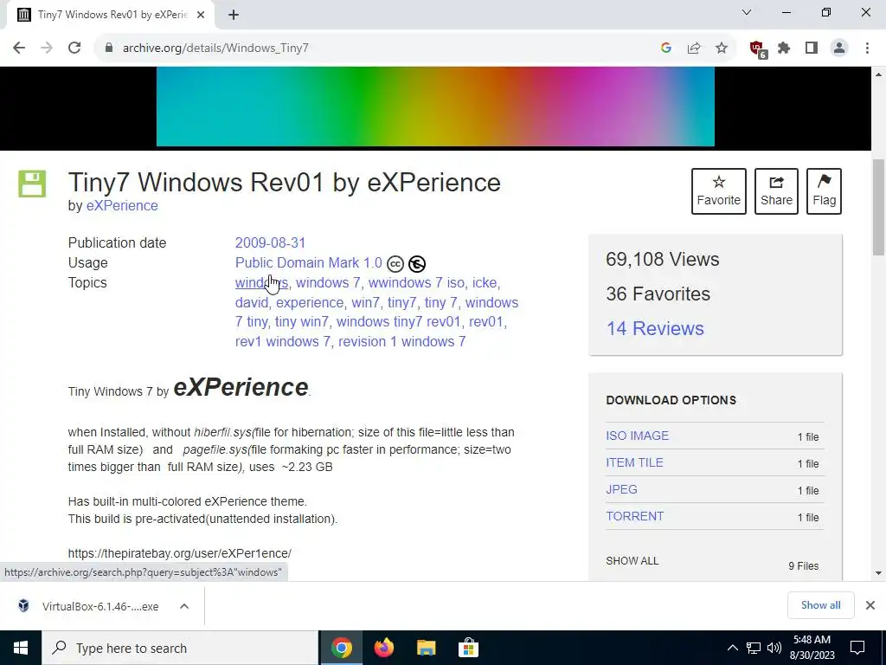This screenshot has width=886, height=665.
Task: Reload the archive.org page
Action: (74, 48)
